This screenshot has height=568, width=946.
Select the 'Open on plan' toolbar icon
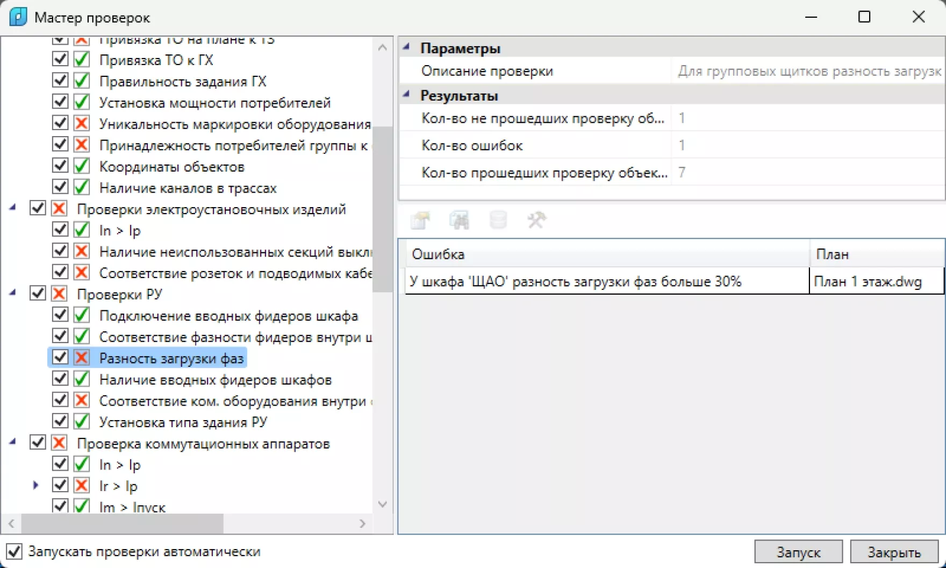(421, 220)
